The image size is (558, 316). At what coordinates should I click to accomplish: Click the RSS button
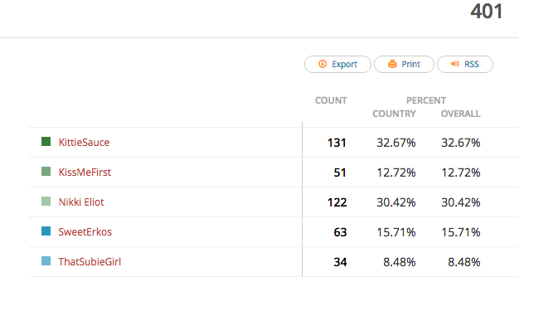[465, 65]
